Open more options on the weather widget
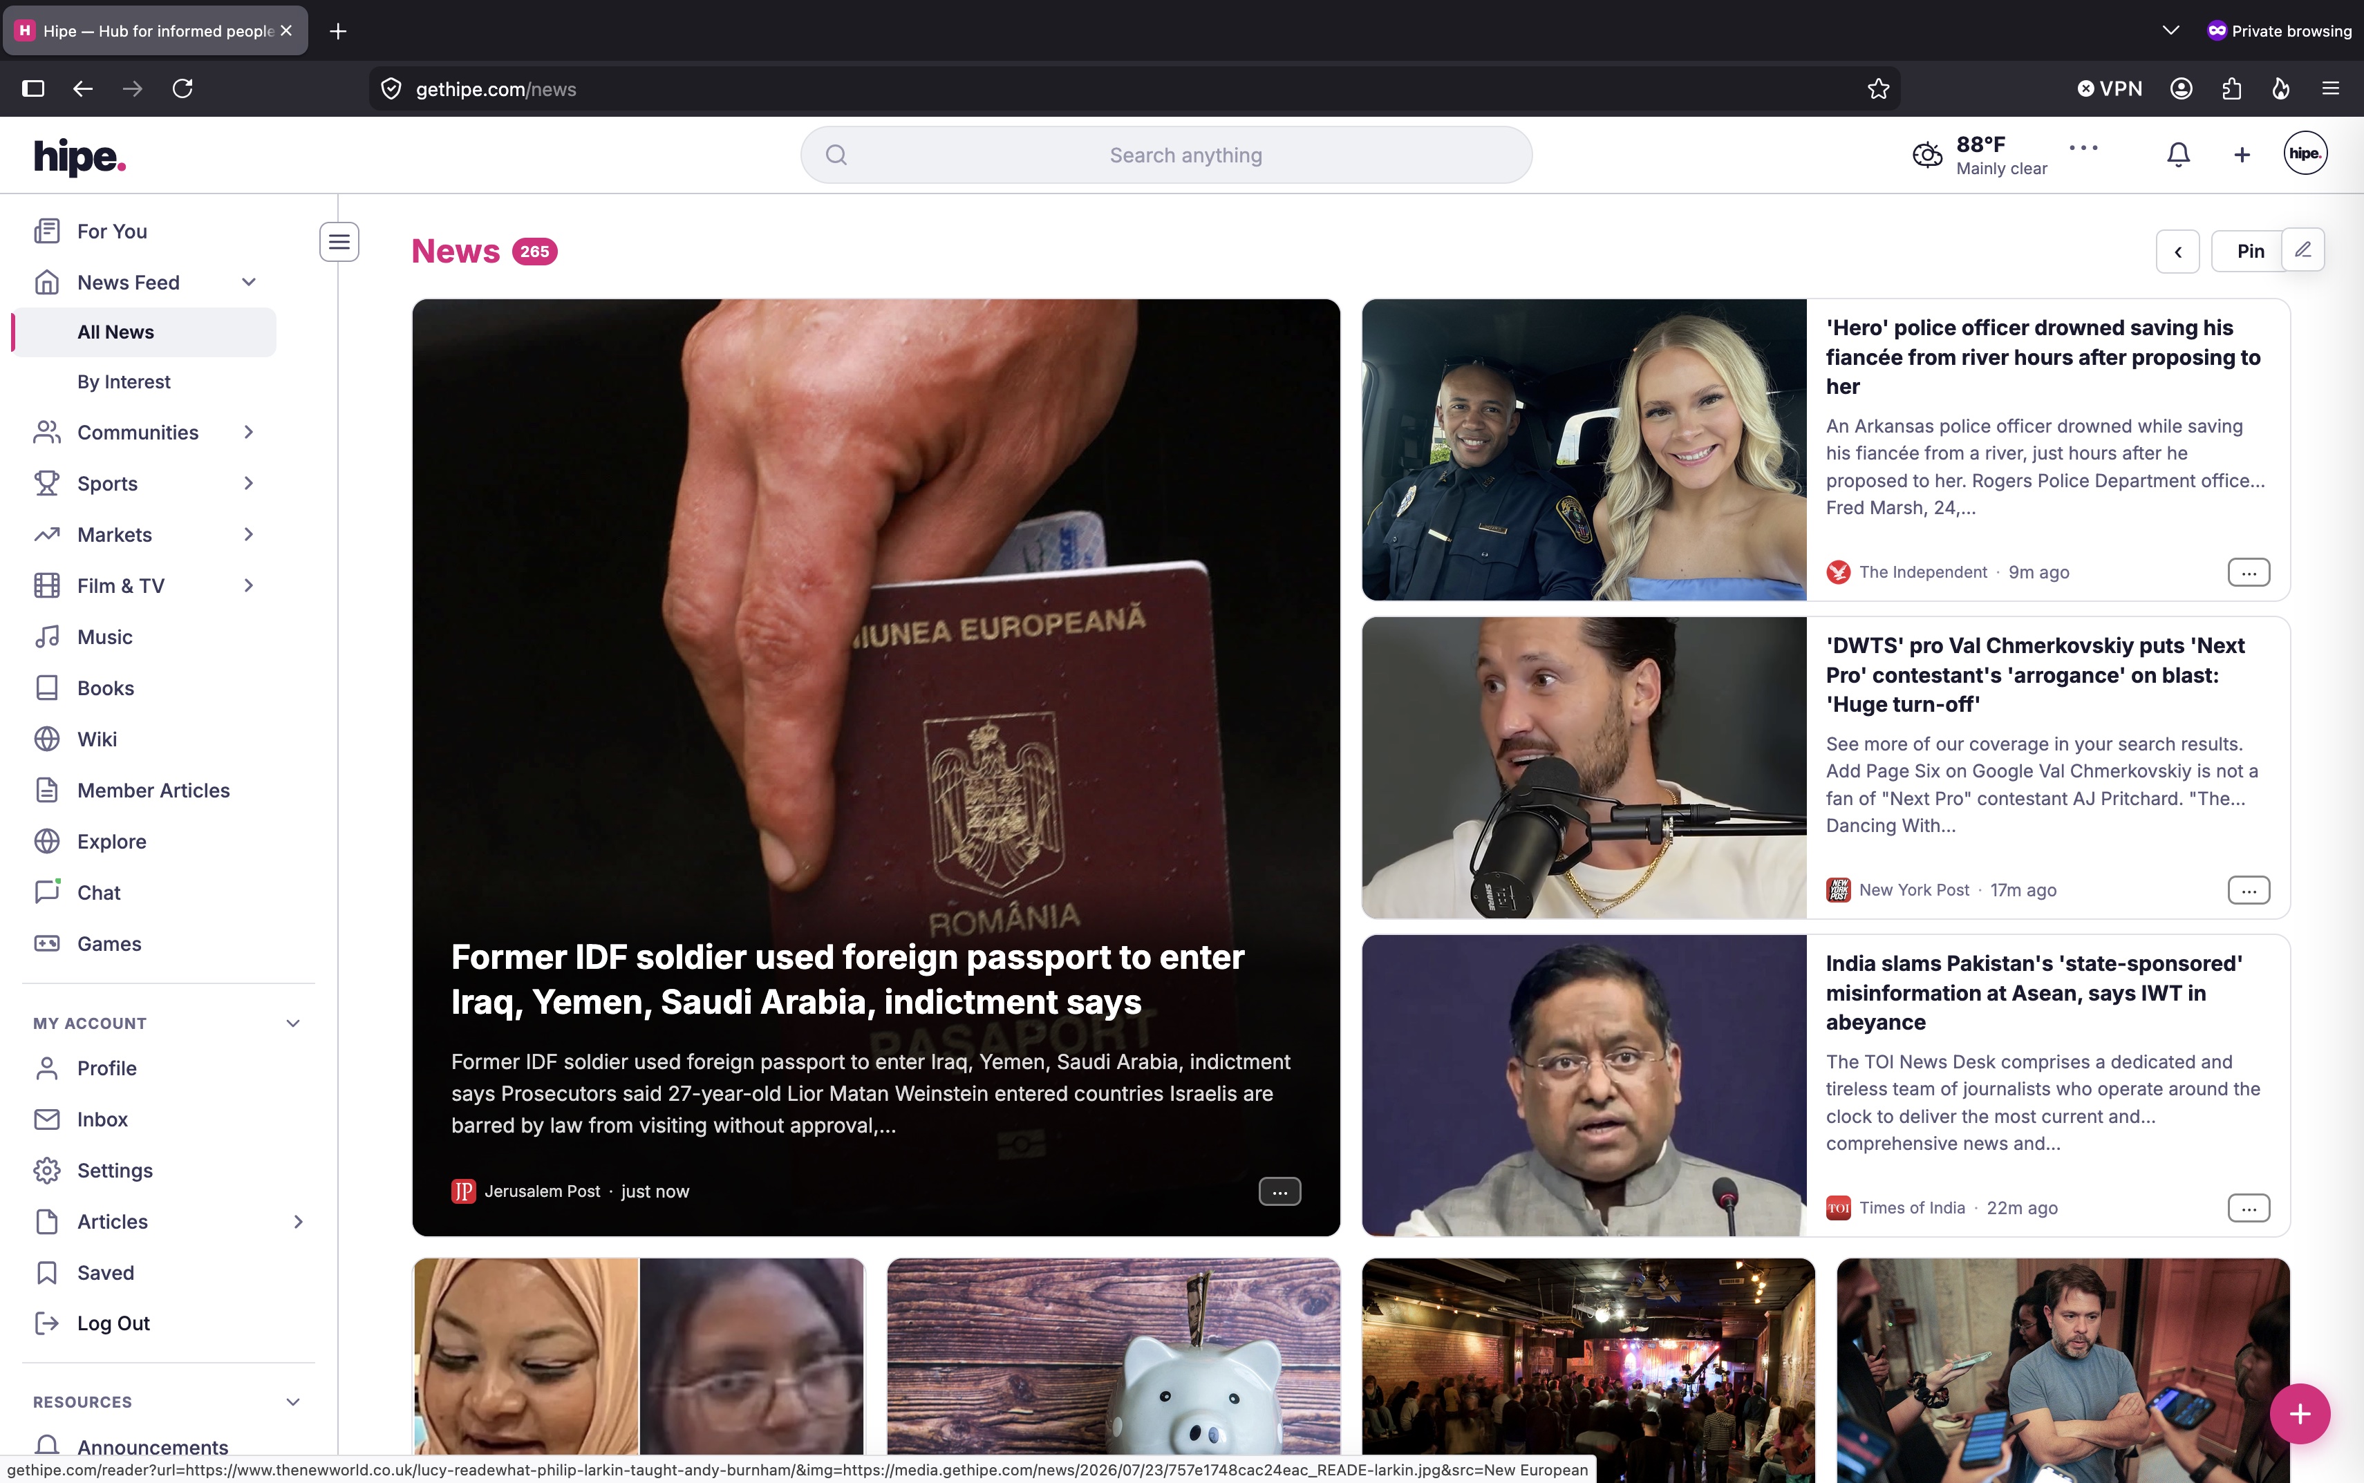Viewport: 2364px width, 1483px height. pos(2083,148)
